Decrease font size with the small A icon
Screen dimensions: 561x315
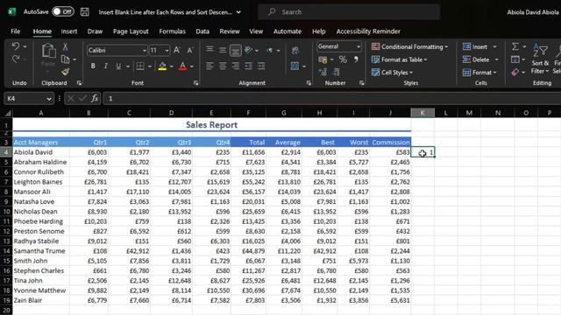(189, 51)
